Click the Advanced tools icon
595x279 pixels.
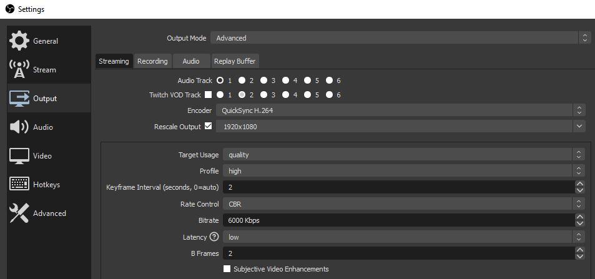[x=19, y=213]
